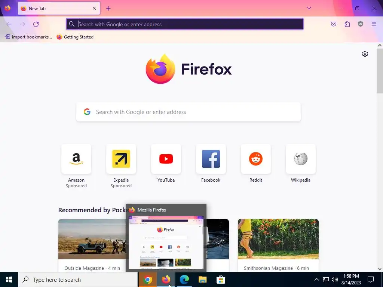Open the Windows notification center icon
Screen dimensions: 383x287
[371, 280]
